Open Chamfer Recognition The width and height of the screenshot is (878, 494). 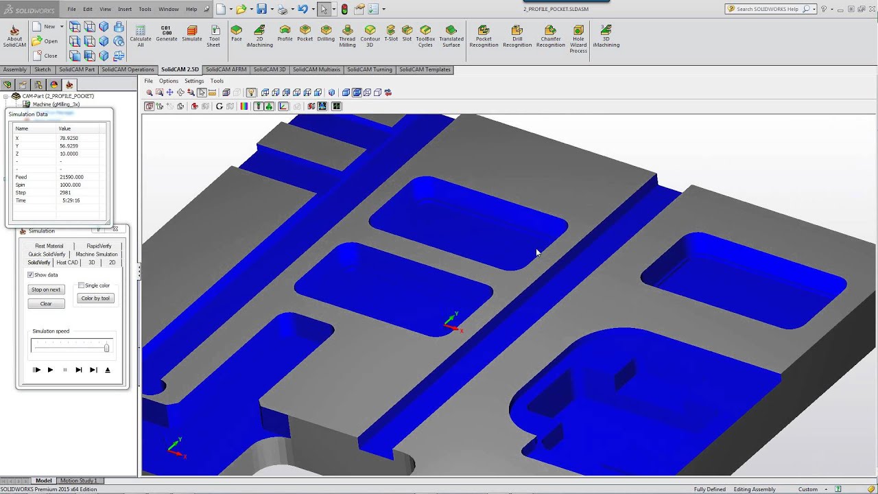(551, 36)
